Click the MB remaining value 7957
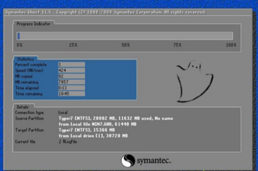258x171 pixels. [x=71, y=82]
